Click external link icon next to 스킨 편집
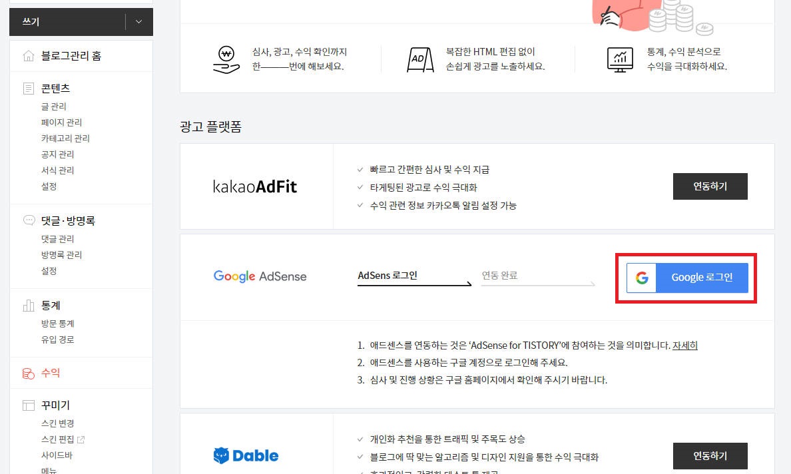Screen dimensions: 791x474 pyautogui.click(x=81, y=439)
